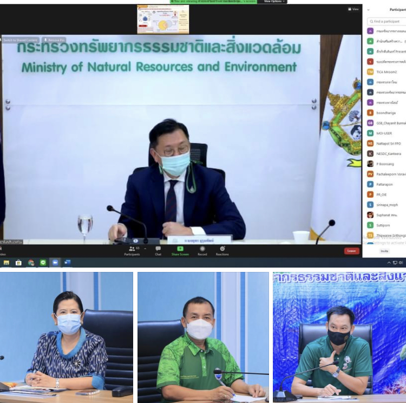Focus the Find a participant search field

[387, 22]
